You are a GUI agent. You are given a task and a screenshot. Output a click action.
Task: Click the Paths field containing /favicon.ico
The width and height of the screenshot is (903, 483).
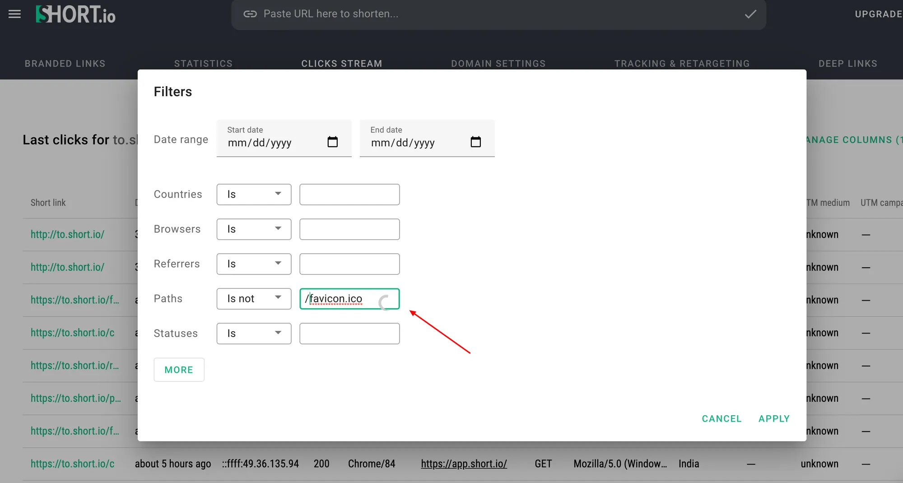pyautogui.click(x=349, y=299)
